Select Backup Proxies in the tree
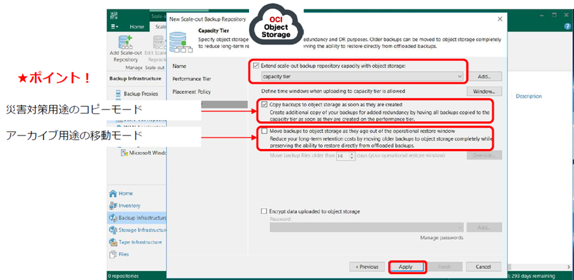The image size is (574, 280). [x=137, y=94]
